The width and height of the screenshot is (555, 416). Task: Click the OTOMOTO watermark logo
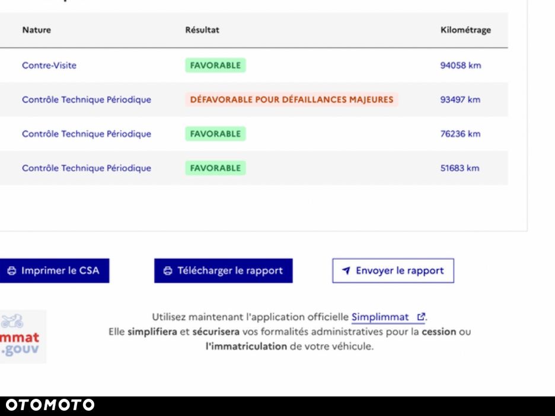tap(50, 405)
